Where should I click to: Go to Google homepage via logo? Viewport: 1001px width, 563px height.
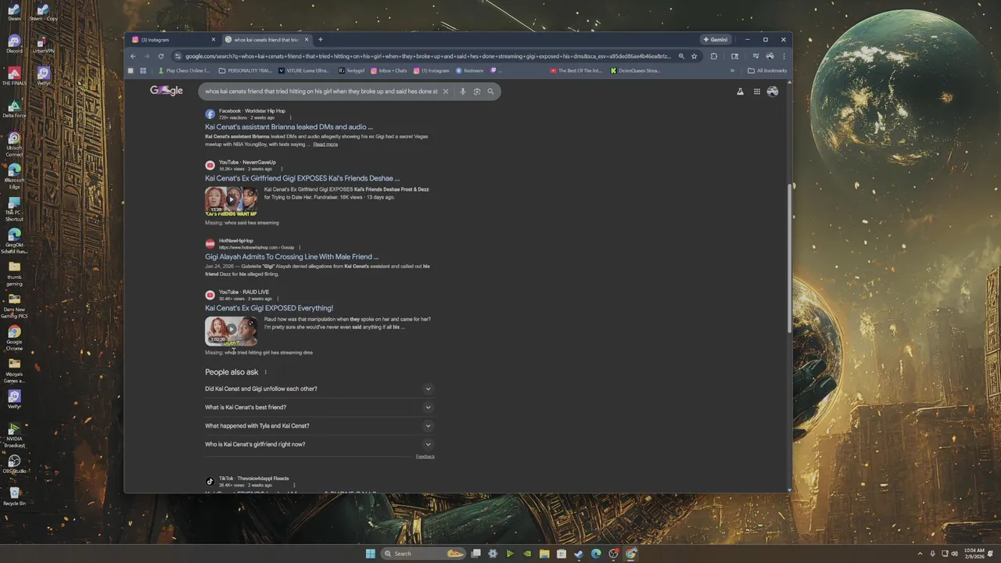[167, 91]
